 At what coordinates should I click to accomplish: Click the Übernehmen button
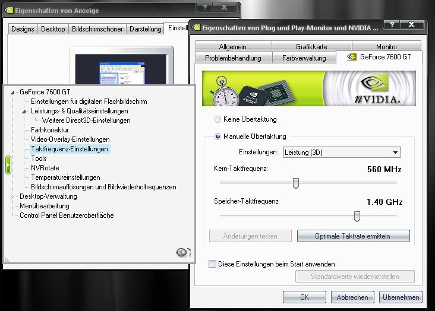click(x=401, y=297)
